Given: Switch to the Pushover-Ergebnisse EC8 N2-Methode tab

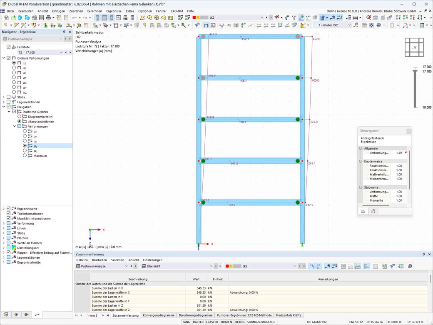Looking at the screenshot, I should 244,315.
